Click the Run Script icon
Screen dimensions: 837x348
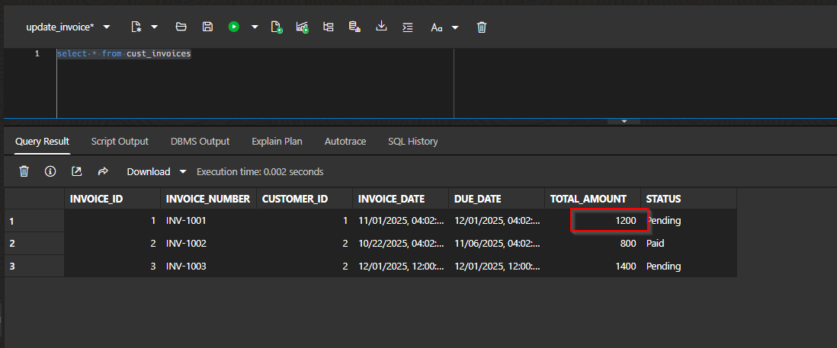tap(277, 27)
